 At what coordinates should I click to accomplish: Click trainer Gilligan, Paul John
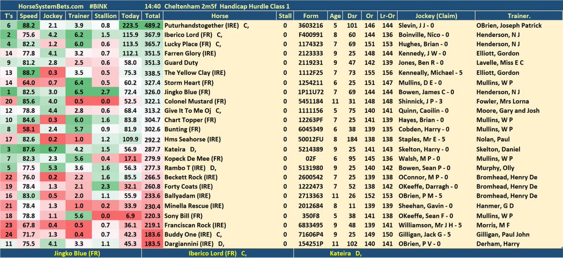pyautogui.click(x=503, y=234)
